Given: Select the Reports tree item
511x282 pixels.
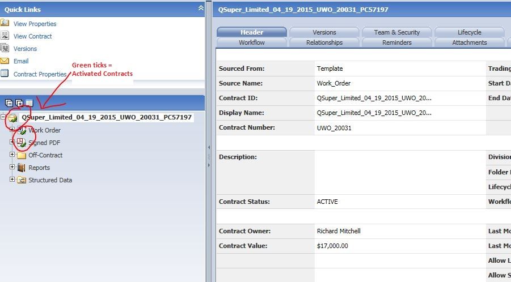Looking at the screenshot, I should (39, 168).
